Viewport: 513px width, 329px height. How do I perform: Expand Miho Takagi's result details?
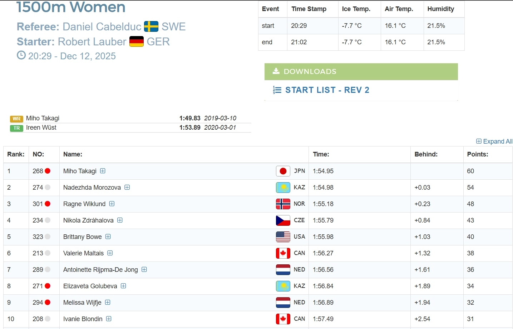(x=103, y=171)
